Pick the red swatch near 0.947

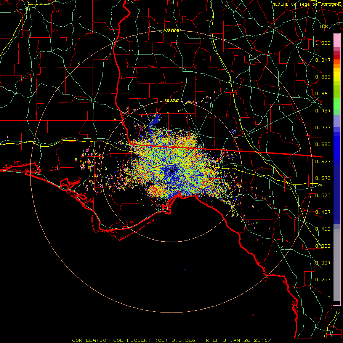point(337,57)
